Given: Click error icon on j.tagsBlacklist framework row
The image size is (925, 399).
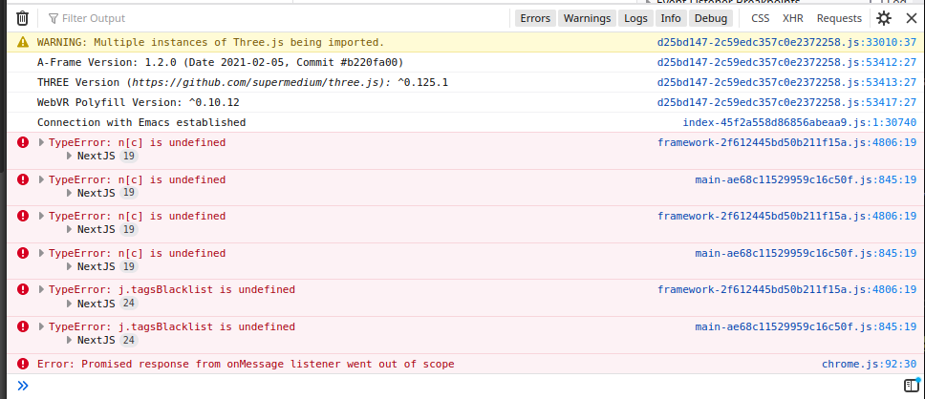Looking at the screenshot, I should coord(22,289).
